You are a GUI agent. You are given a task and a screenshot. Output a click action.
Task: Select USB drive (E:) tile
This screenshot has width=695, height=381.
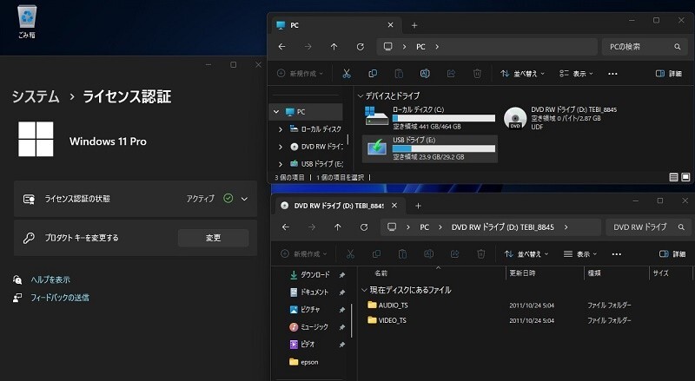coord(429,148)
